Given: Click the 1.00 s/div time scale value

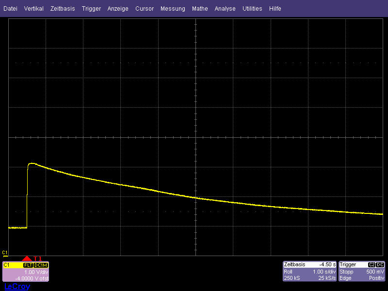Looking at the screenshot, I should point(324,272).
